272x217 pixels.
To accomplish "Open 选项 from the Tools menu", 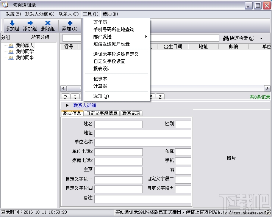I will point(117,96).
